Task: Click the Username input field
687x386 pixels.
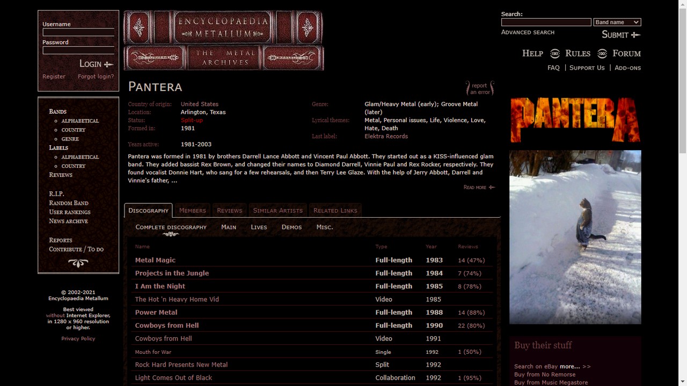Action: 78,32
